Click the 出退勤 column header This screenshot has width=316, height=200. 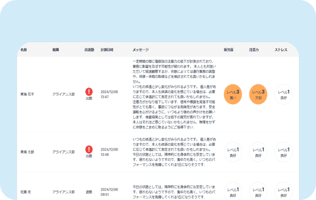pos(89,49)
